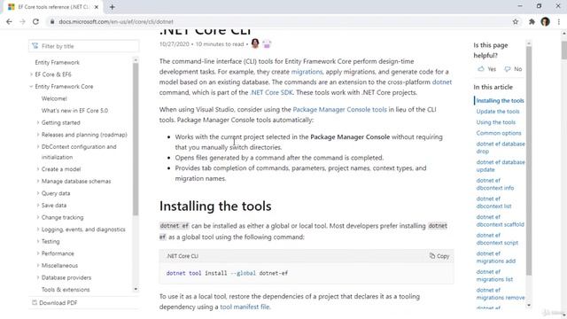The height and width of the screenshot is (319, 567).
Task: Bookmark this page with the star icon
Action: 516,21
